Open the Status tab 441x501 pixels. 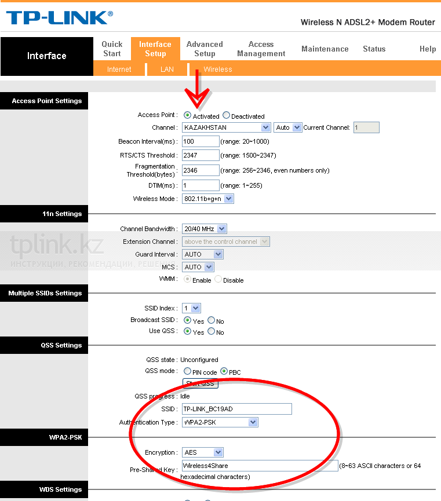(374, 49)
